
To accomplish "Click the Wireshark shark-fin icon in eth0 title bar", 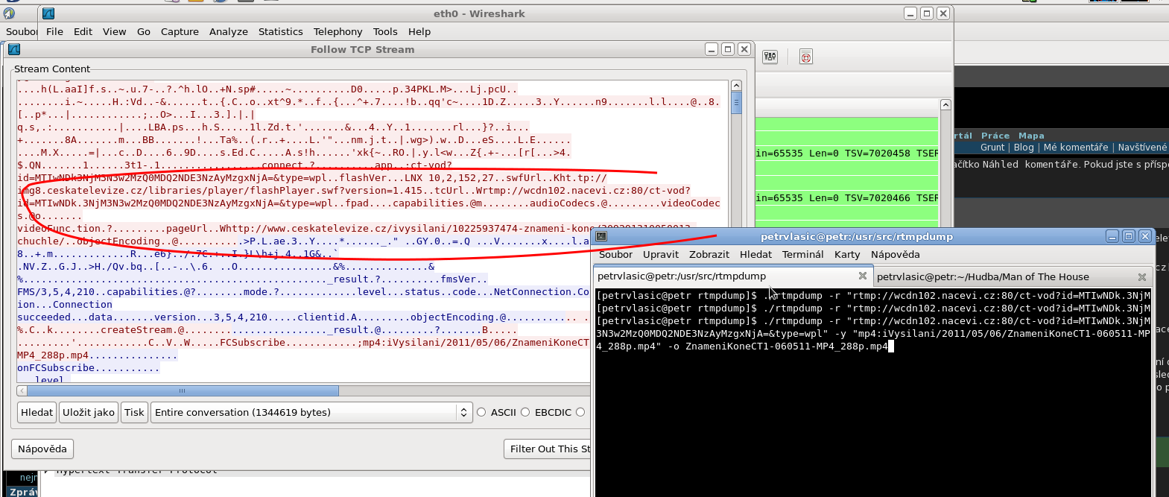I will point(48,13).
